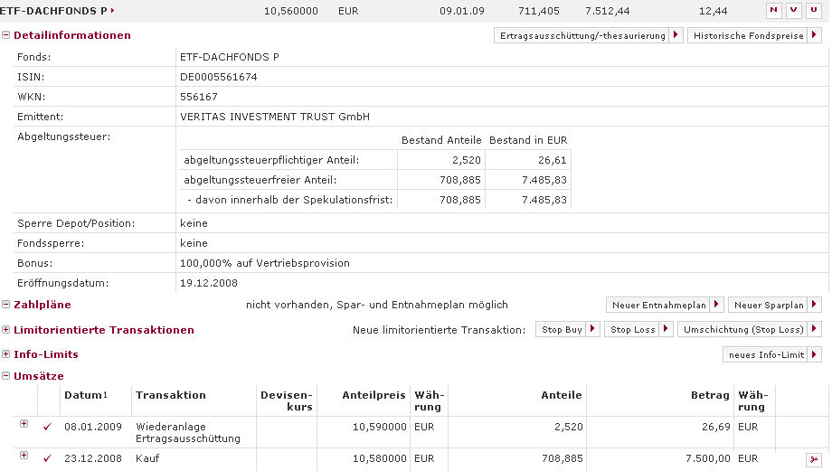The height and width of the screenshot is (471, 832).
Task: Expand the Zahlpläne section
Action: (x=6, y=305)
